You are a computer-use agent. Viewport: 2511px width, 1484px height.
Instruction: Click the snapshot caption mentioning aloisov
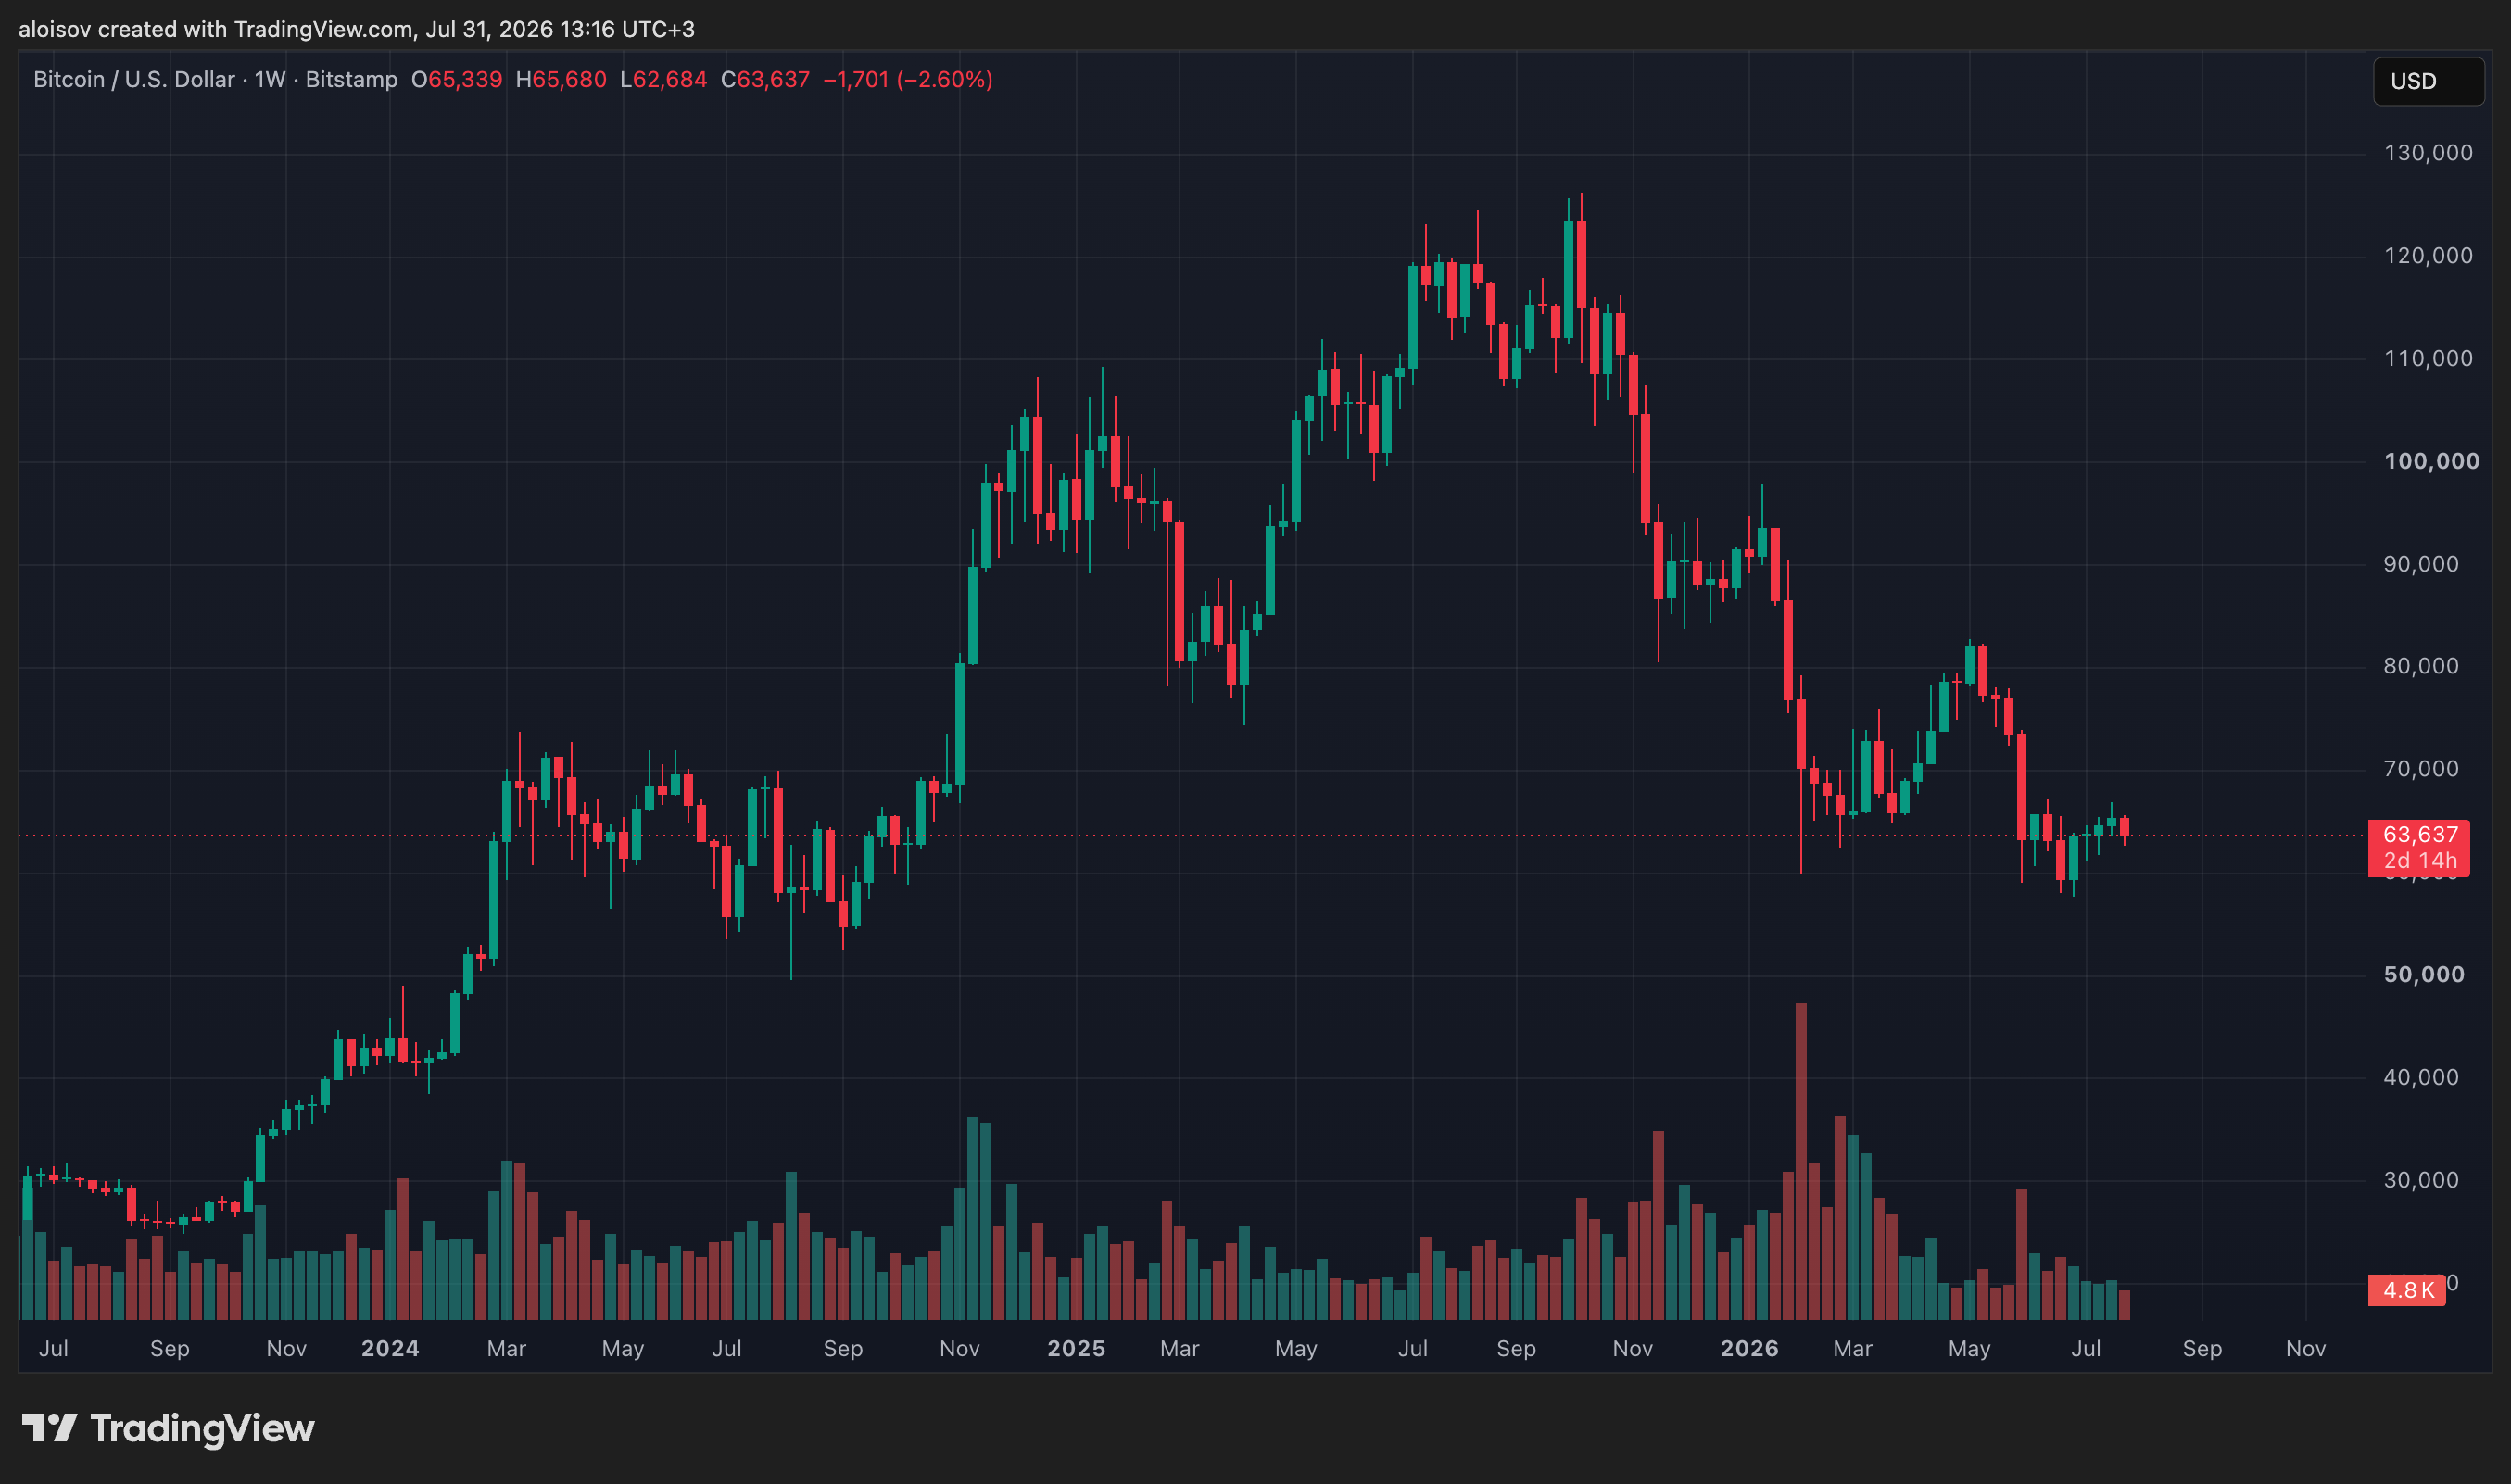[x=357, y=29]
